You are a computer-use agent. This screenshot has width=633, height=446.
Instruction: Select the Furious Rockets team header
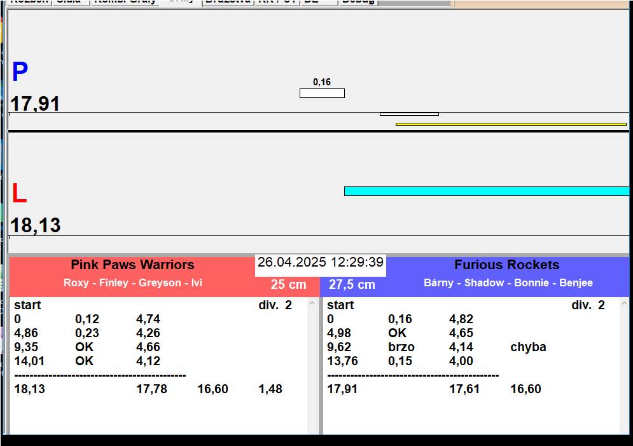click(506, 265)
